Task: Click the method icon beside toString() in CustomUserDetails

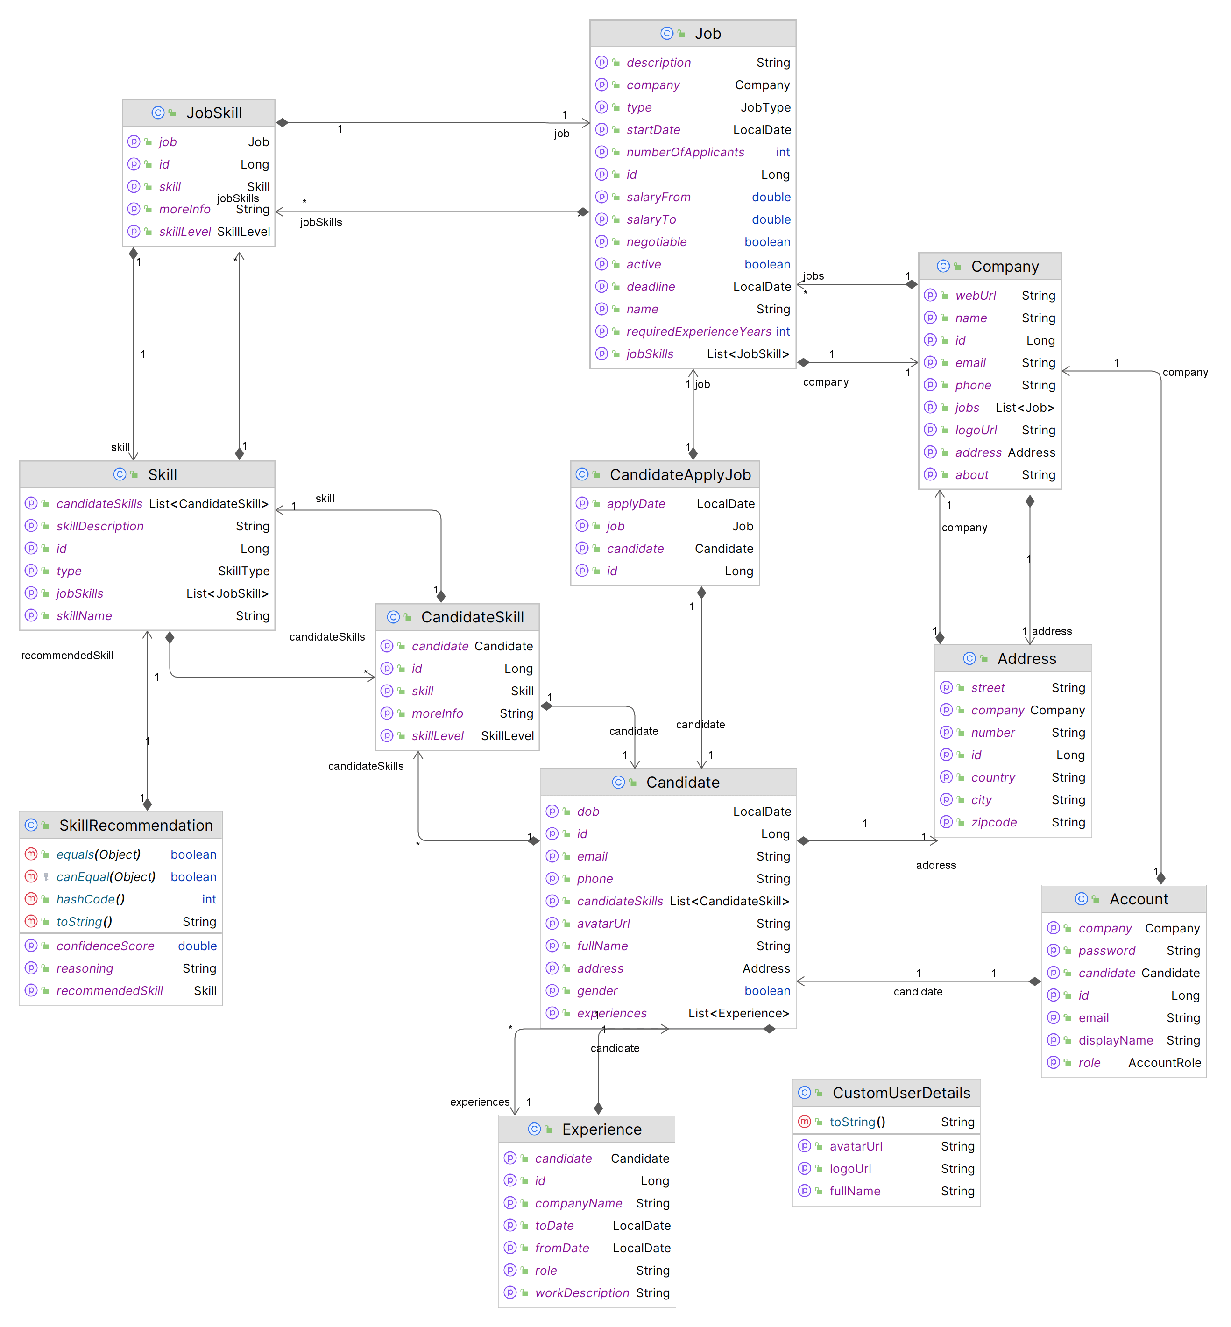Action: click(804, 1122)
